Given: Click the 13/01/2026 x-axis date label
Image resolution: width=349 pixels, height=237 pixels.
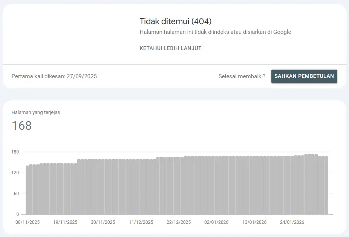Looking at the screenshot, I should [254, 222].
